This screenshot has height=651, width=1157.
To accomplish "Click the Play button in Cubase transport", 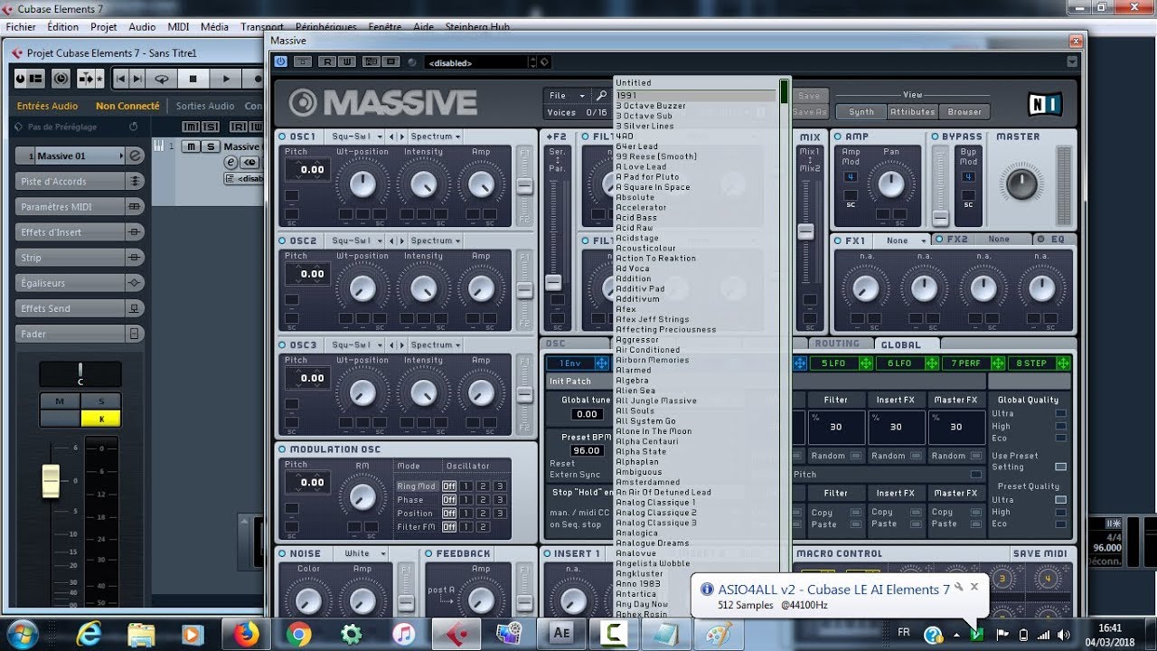I will point(226,80).
